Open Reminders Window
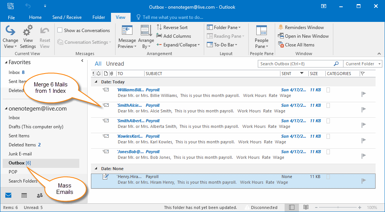 [x=301, y=27]
